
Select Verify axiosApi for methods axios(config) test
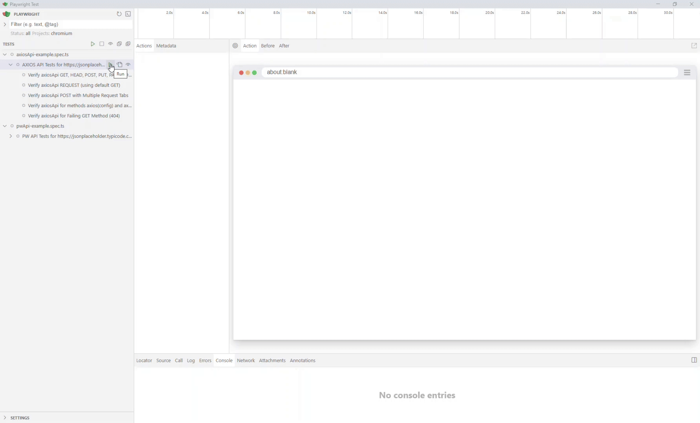pos(80,106)
